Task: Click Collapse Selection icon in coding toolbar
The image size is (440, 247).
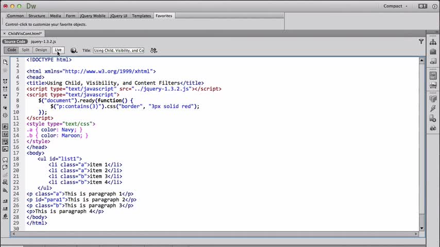Action: pyautogui.click(x=5, y=89)
